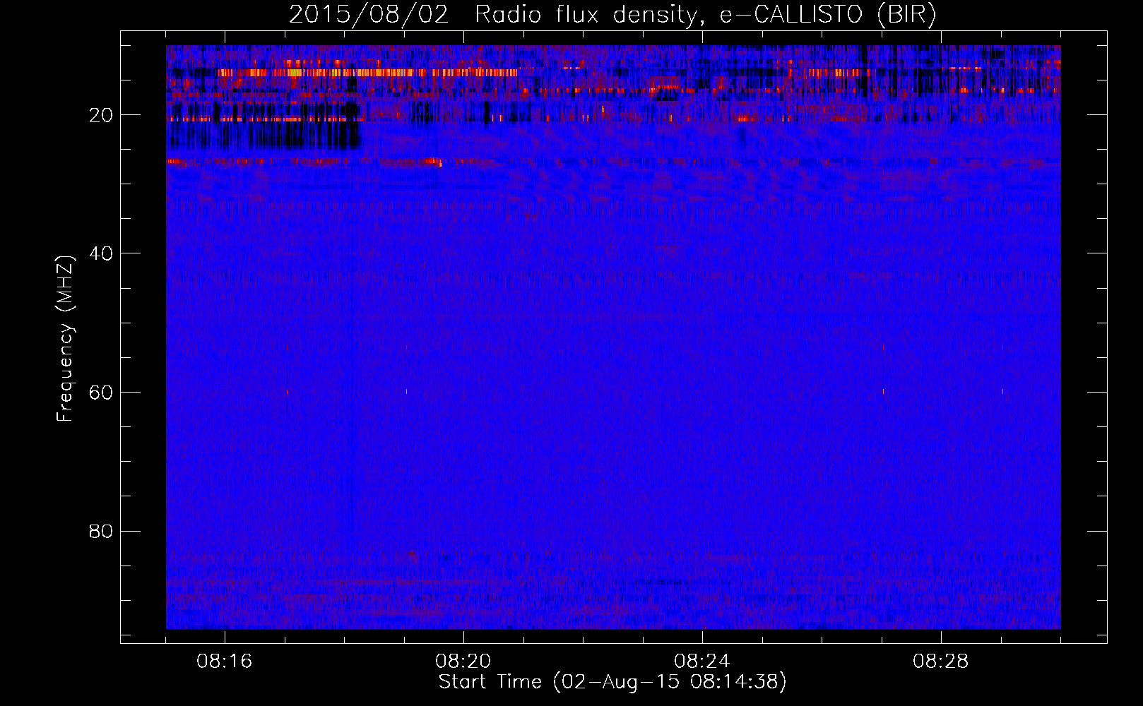Screen dimensions: 1143x706
Task: Click the "Start Time (02-Aug-15 08:14:38)" label
Action: 612,682
